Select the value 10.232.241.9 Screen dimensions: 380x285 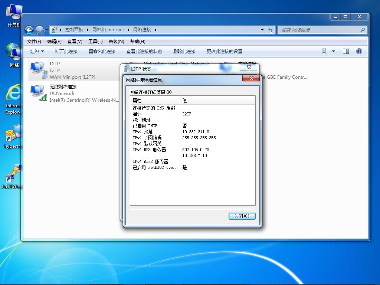[196, 132]
